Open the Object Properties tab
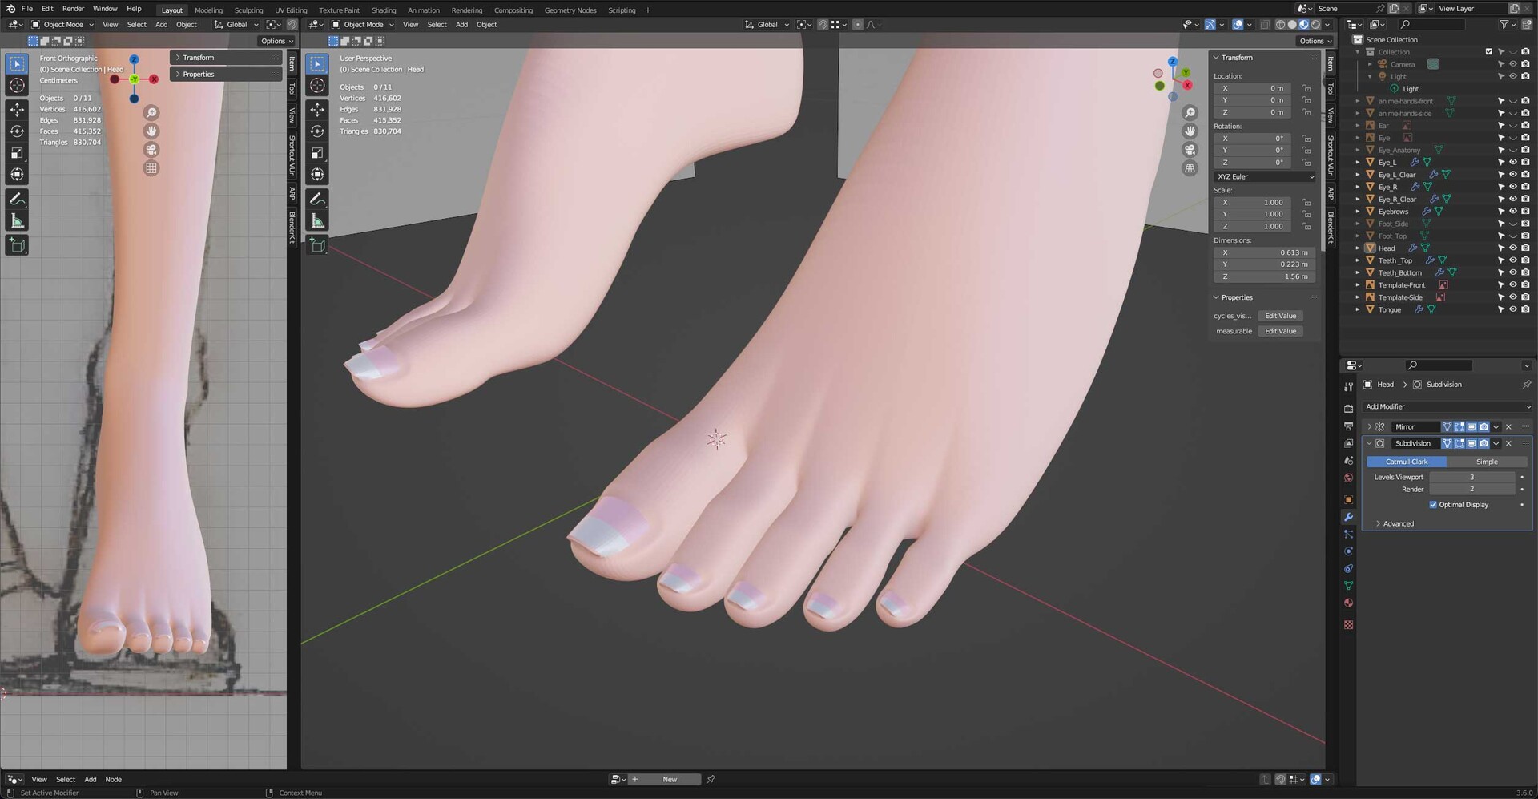Viewport: 1538px width, 799px height. coord(1348,499)
